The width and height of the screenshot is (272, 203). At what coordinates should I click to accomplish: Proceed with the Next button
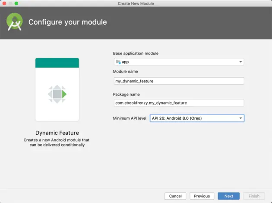229,196
